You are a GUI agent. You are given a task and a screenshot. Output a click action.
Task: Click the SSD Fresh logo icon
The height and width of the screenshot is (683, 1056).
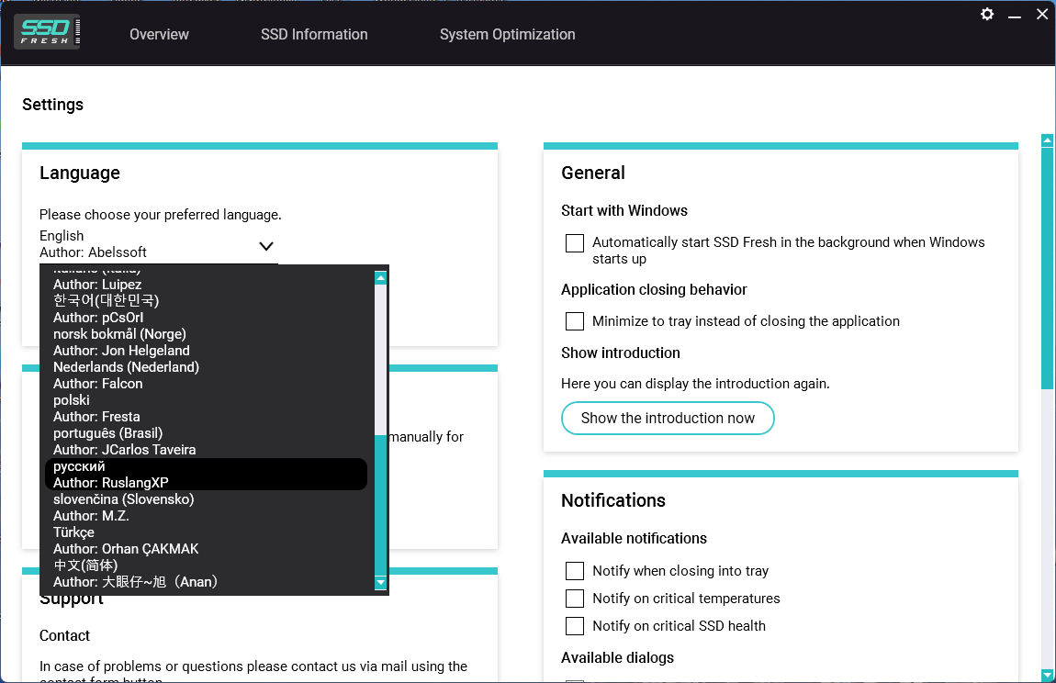[x=47, y=32]
